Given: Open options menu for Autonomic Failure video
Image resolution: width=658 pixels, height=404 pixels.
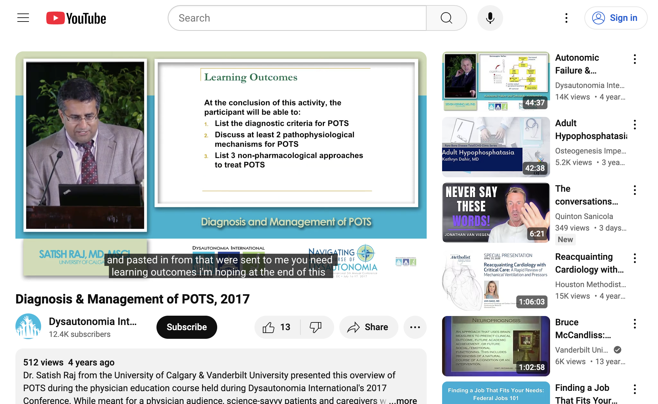Looking at the screenshot, I should coord(635,59).
